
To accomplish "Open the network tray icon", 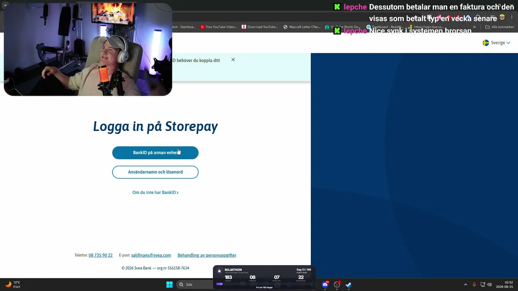I will pyautogui.click(x=483, y=285).
